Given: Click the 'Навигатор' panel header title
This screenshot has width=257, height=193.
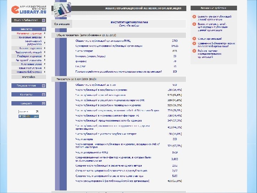Looking at the screenshot, I should click(26, 29).
